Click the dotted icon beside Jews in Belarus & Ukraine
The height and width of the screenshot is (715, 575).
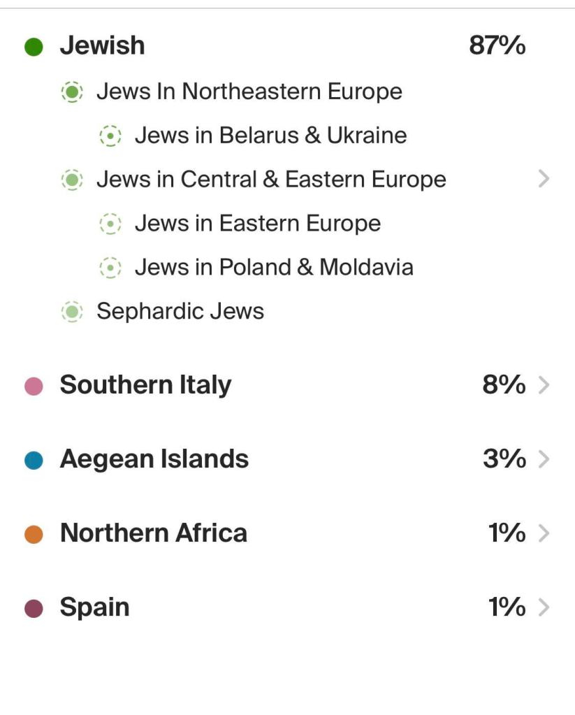pyautogui.click(x=110, y=136)
